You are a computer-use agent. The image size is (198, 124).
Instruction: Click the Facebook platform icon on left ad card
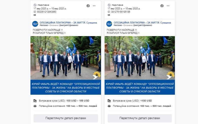click(88, 6)
